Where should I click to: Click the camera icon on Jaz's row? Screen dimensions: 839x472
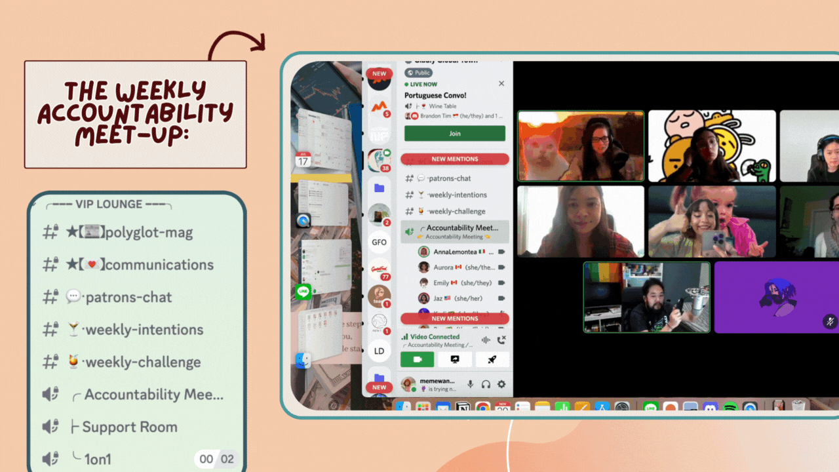[501, 299]
